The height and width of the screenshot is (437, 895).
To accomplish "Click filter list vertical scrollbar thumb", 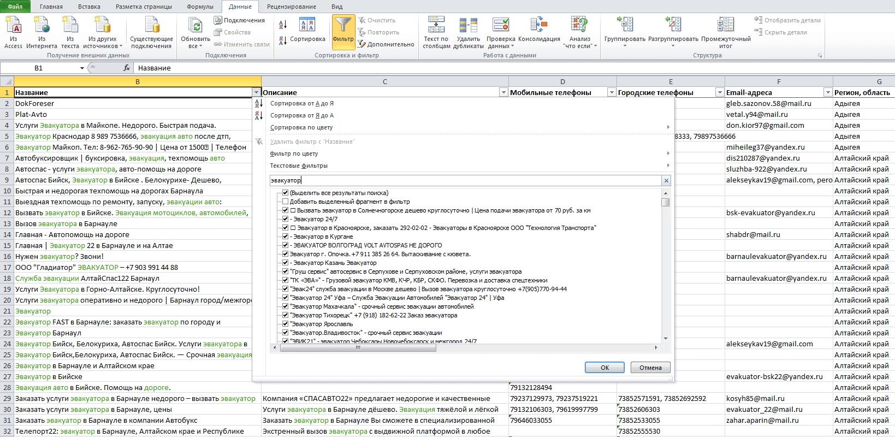I will [665, 202].
